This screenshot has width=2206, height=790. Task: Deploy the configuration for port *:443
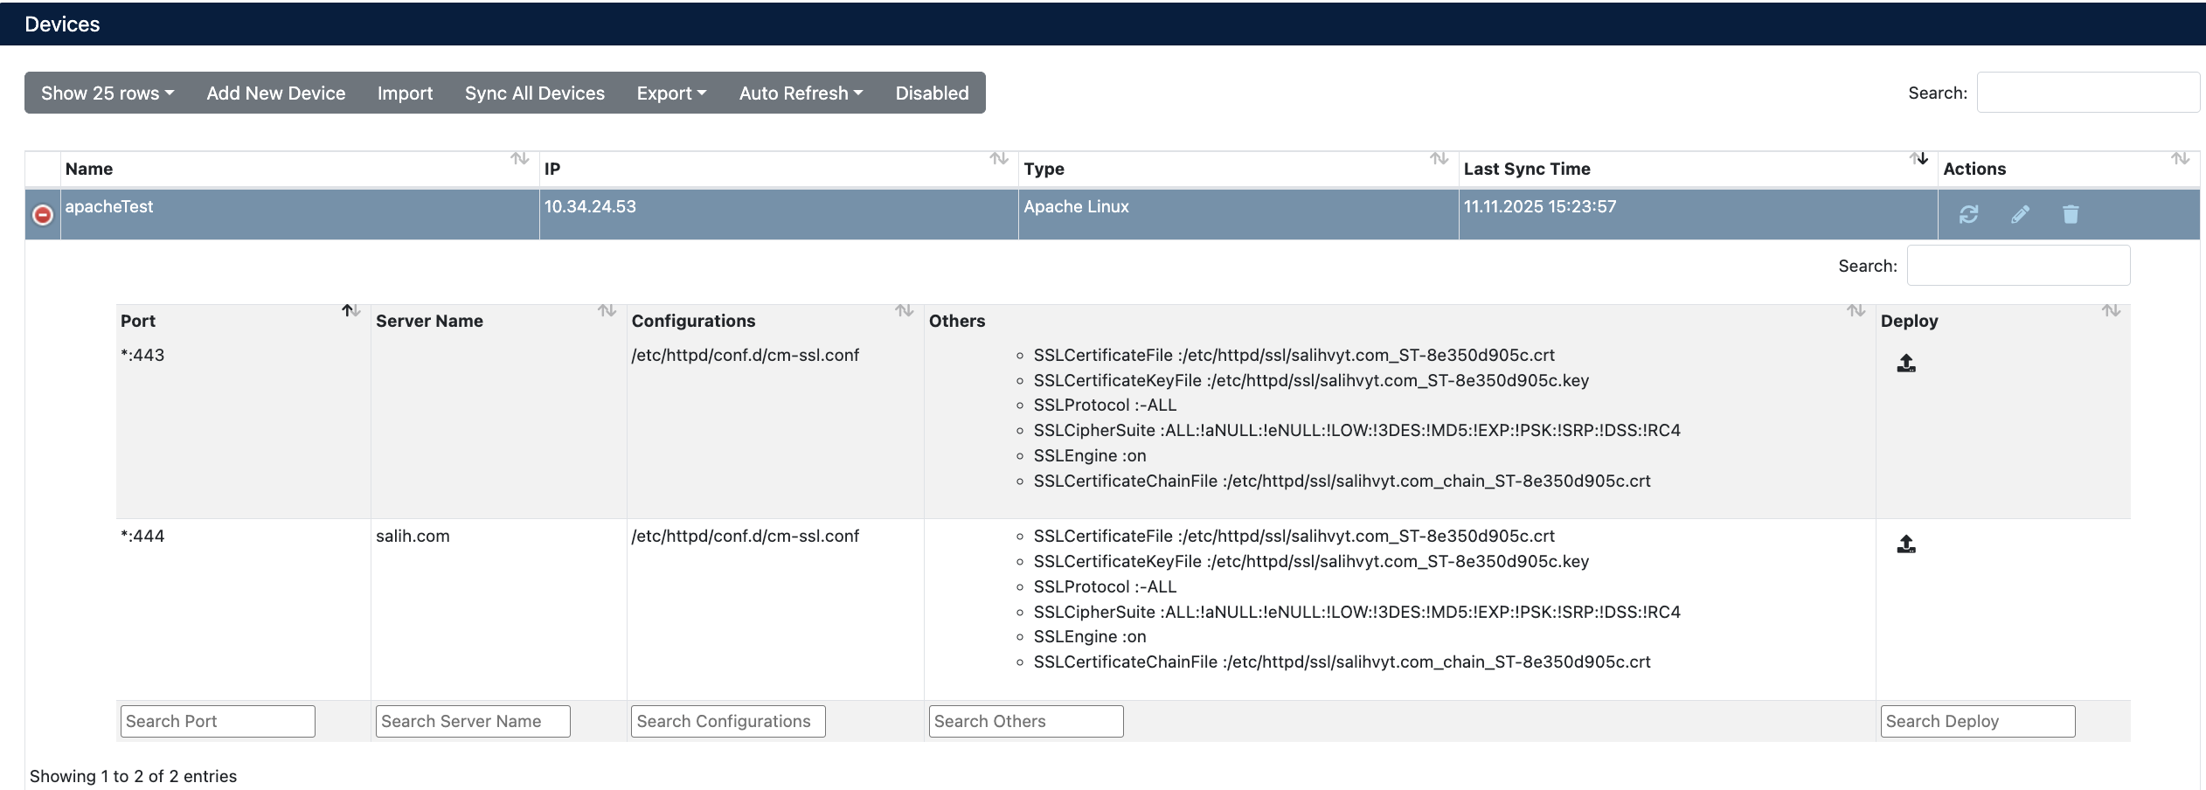(1906, 363)
